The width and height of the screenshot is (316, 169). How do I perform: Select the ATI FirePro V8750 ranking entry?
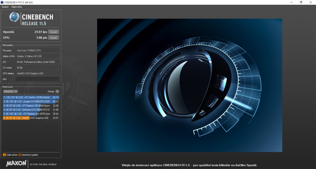pos(31,97)
